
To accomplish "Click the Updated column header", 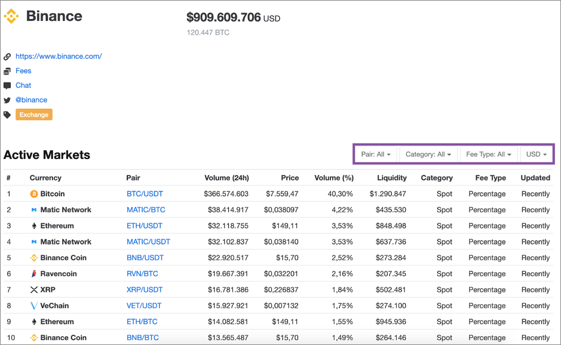I will (x=535, y=178).
